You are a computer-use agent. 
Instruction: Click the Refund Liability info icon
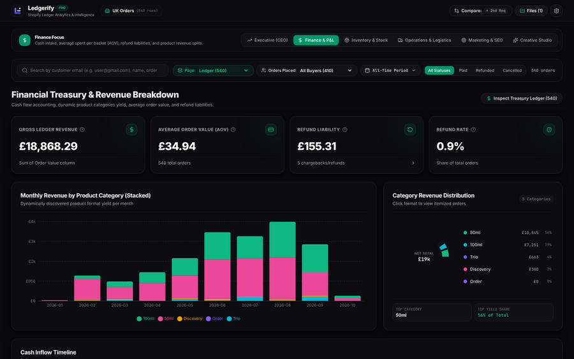[x=344, y=129]
